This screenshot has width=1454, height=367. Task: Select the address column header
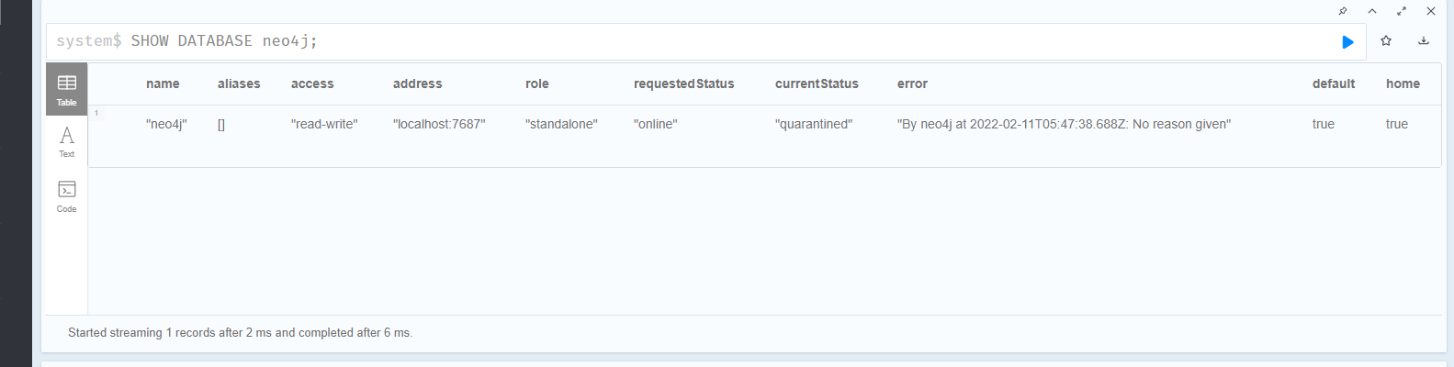pos(418,83)
